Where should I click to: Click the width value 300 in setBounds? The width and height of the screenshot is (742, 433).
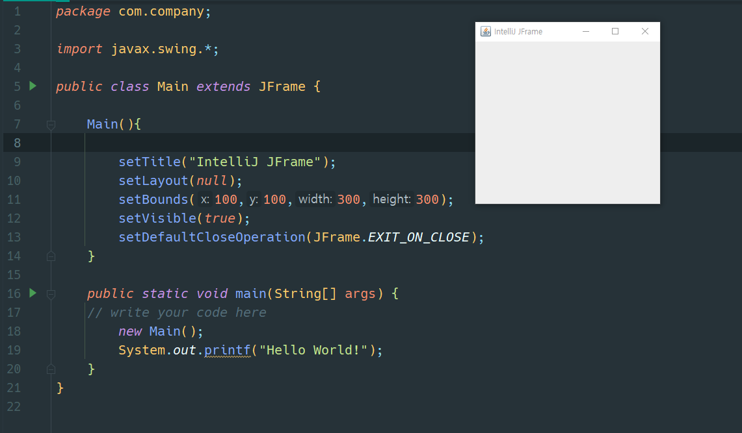pyautogui.click(x=349, y=199)
